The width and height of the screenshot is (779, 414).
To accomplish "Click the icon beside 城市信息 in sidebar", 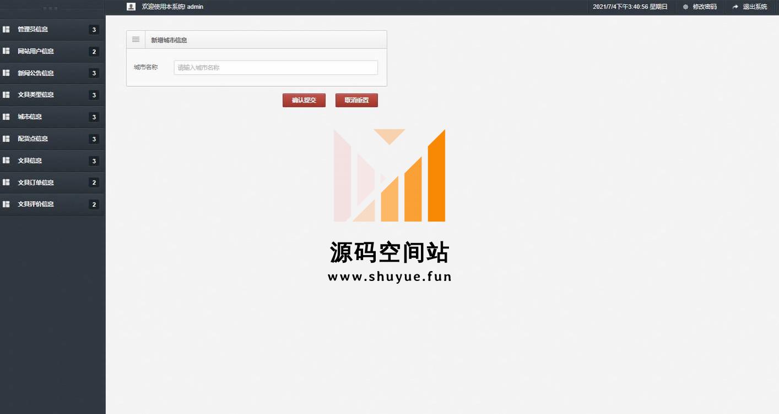I will coord(6,117).
